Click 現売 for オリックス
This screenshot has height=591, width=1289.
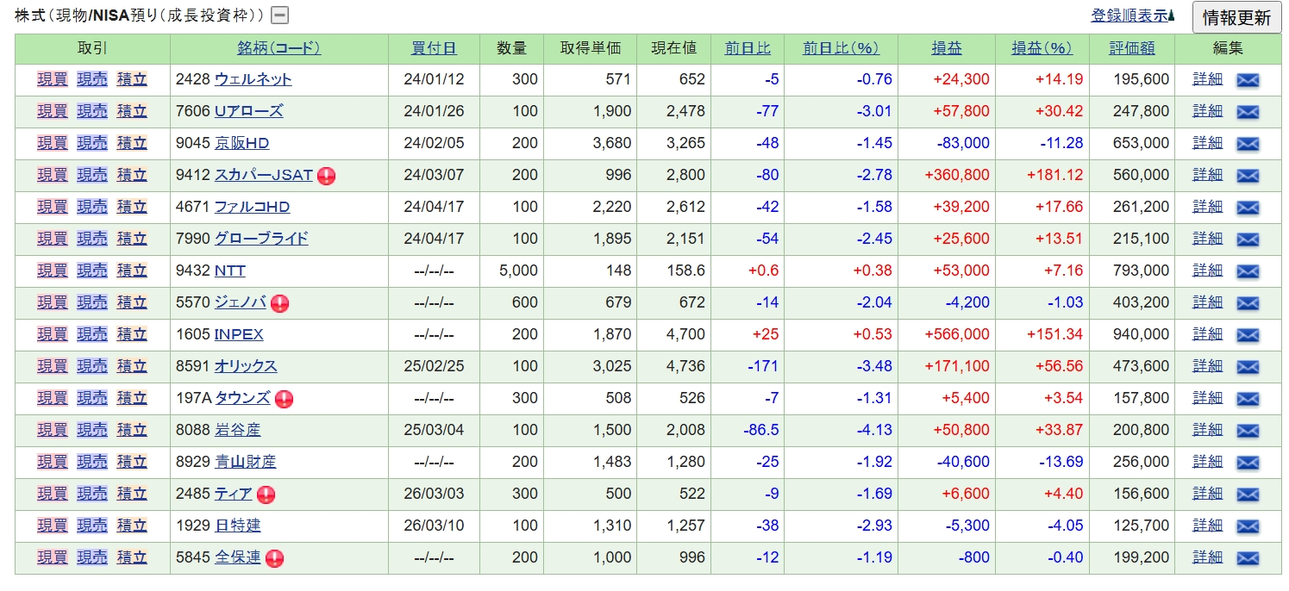pos(92,366)
